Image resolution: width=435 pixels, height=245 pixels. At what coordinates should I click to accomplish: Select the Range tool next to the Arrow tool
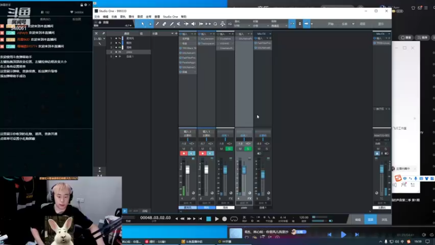click(150, 24)
